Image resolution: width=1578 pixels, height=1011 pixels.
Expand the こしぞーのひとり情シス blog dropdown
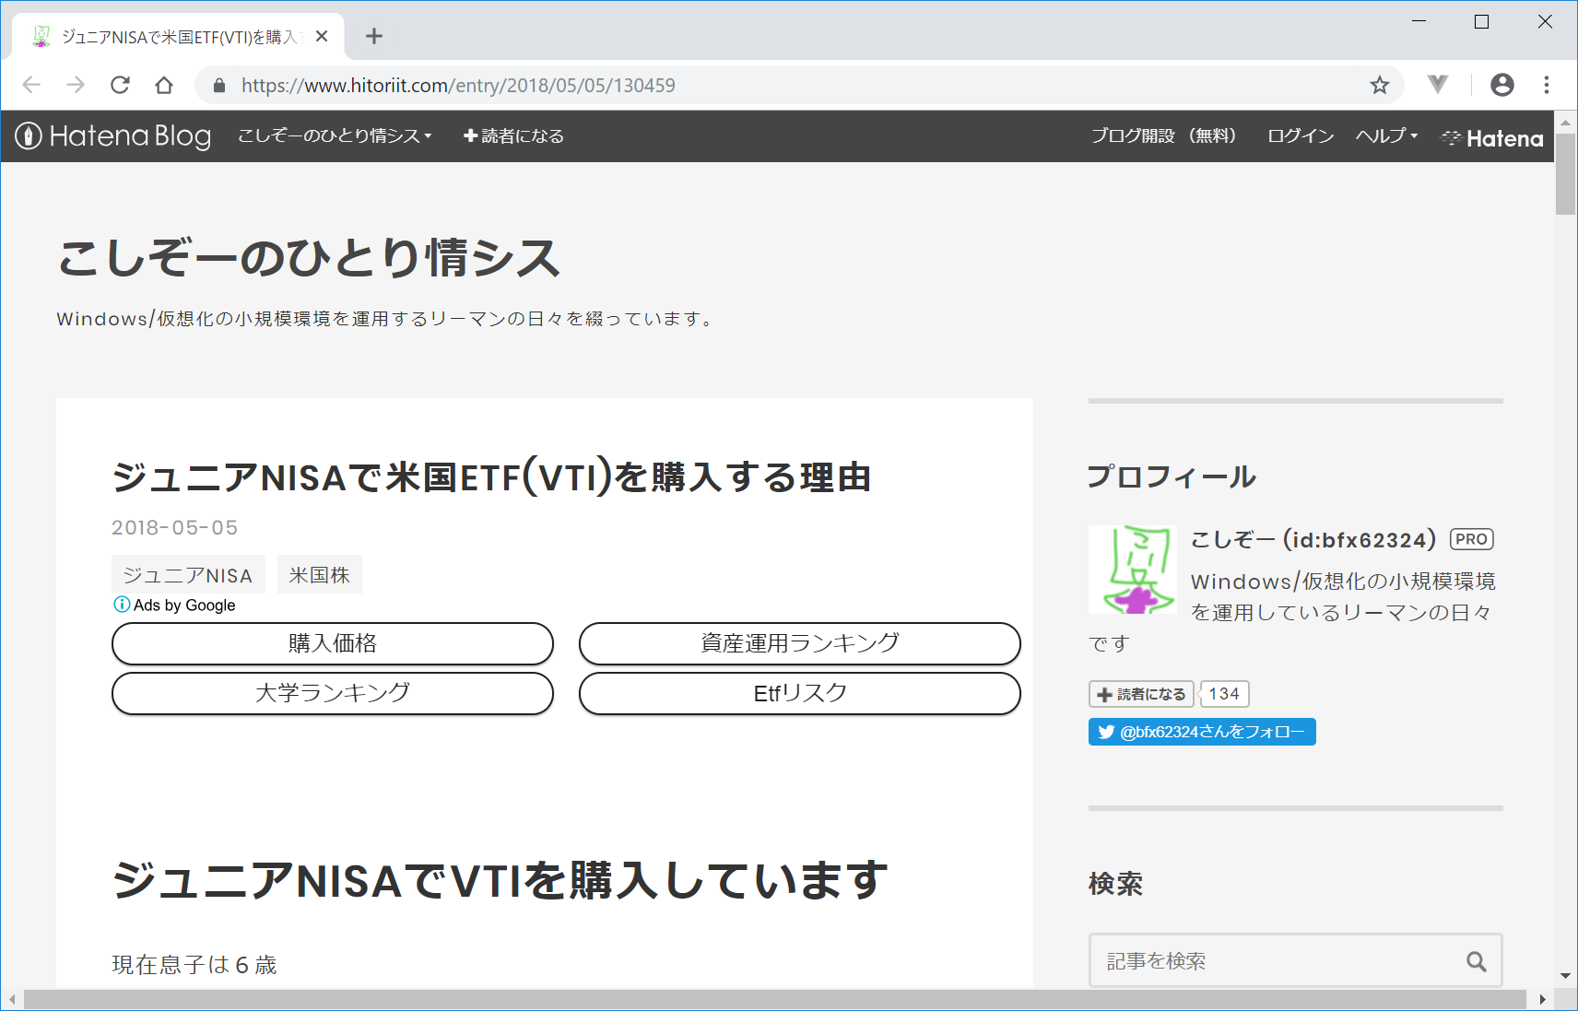pyautogui.click(x=335, y=136)
